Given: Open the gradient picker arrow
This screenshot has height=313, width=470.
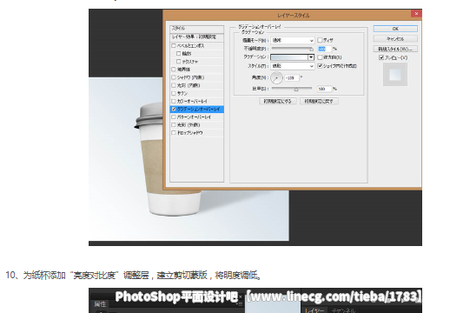Looking at the screenshot, I should 311,57.
